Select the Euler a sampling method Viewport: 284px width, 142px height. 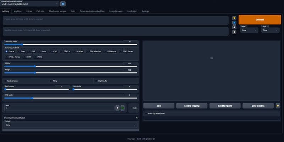click(x=10, y=51)
